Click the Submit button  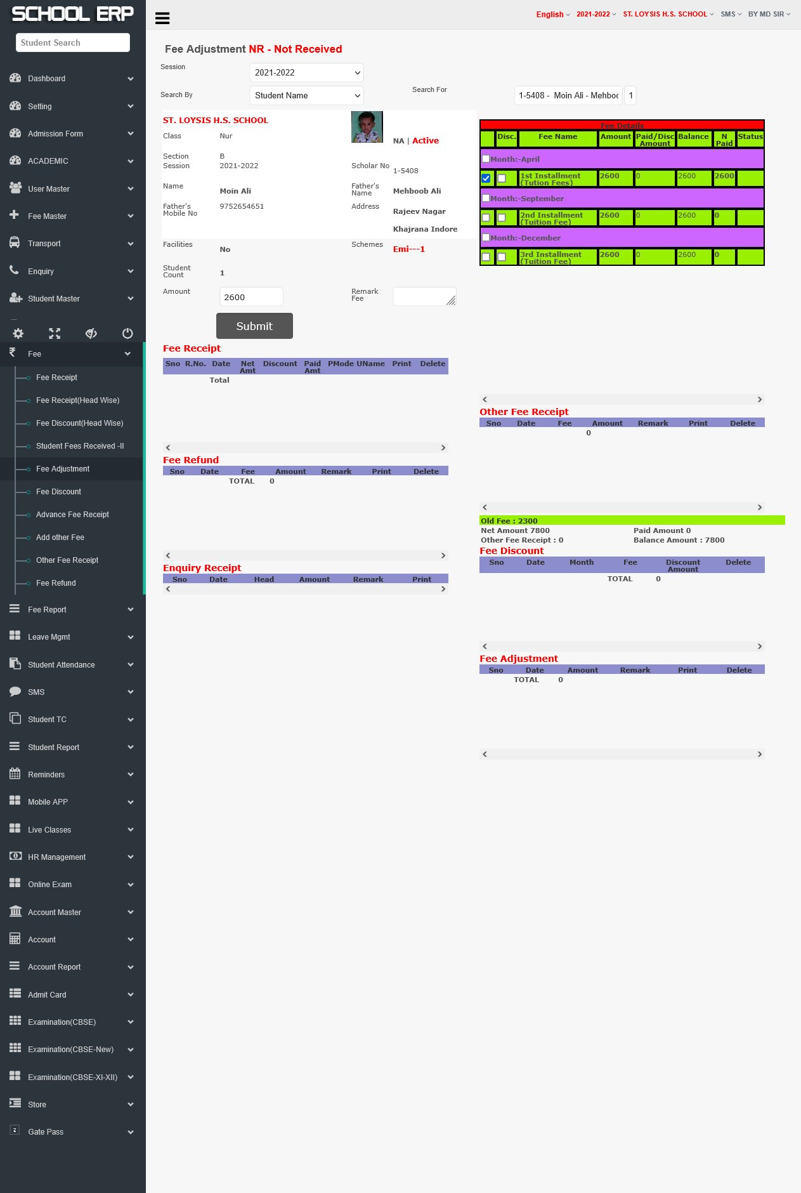coord(254,326)
